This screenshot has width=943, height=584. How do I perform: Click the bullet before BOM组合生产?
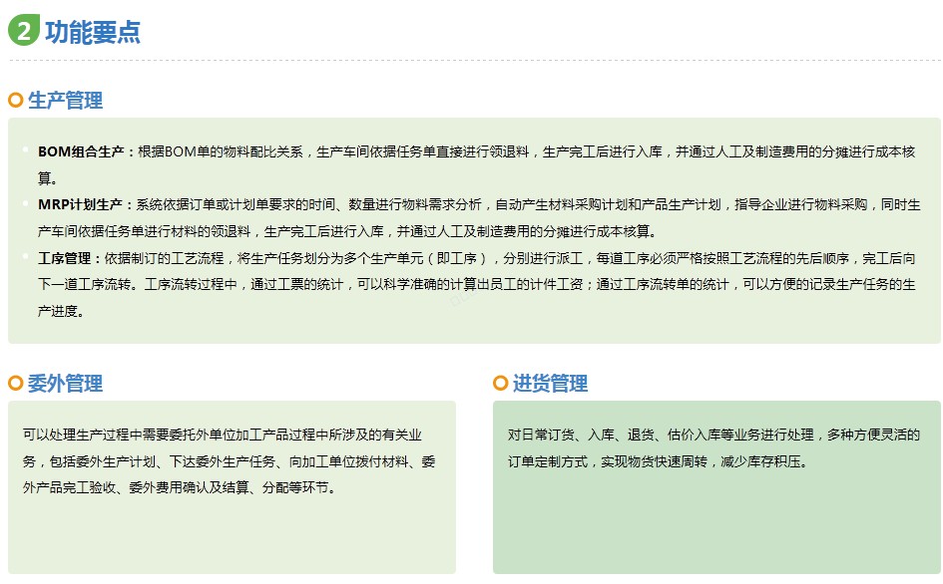coord(26,148)
